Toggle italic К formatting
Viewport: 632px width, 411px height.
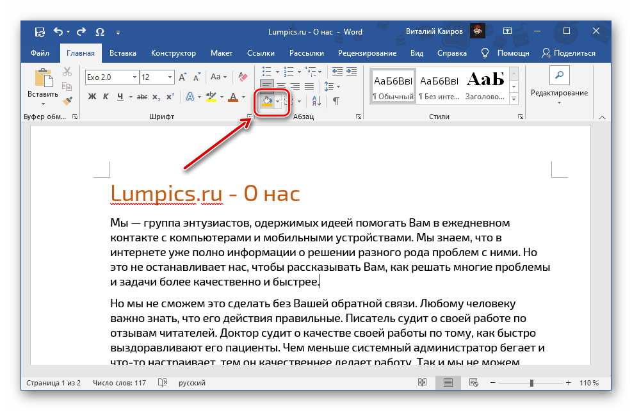pos(106,97)
